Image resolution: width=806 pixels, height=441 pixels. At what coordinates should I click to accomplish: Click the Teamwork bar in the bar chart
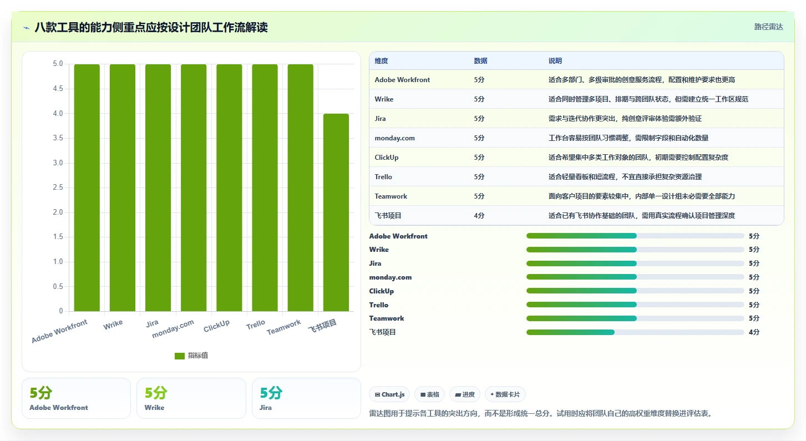pos(300,187)
